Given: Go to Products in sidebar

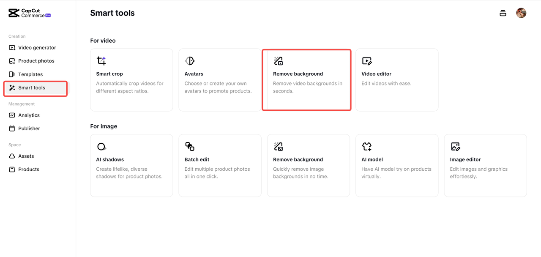Looking at the screenshot, I should click(x=28, y=170).
